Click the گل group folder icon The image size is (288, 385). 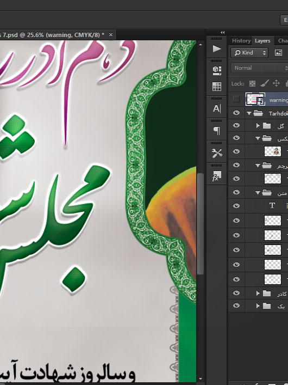tap(267, 126)
